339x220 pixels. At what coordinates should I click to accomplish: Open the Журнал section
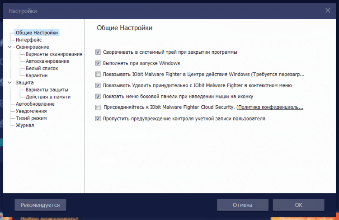[x=25, y=125]
